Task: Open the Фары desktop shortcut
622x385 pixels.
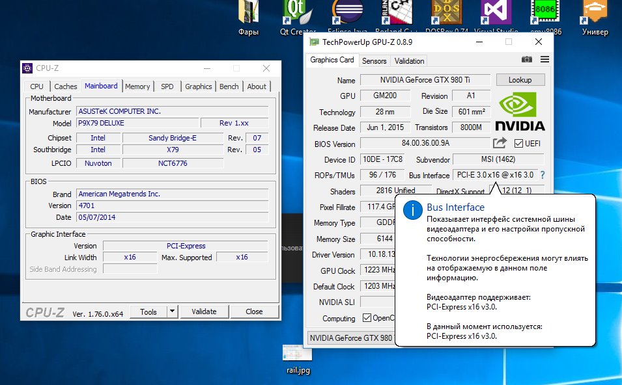Action: tap(248, 18)
